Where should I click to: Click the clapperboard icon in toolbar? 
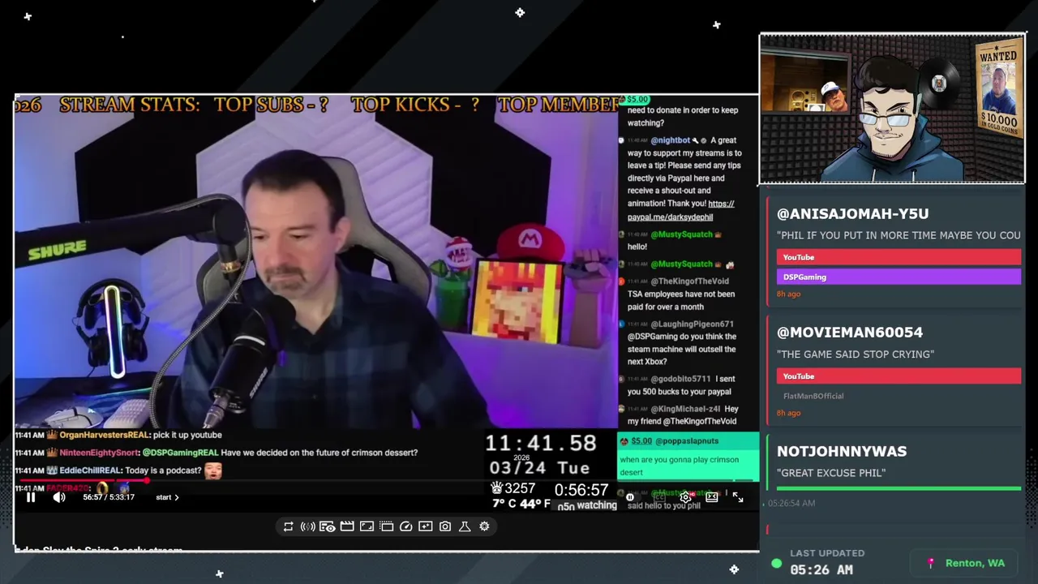point(347,526)
